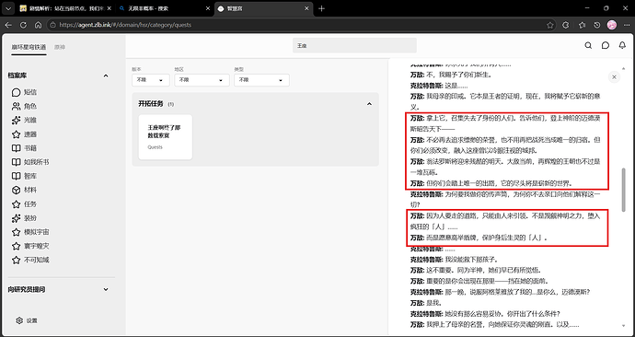Image resolution: width=635 pixels, height=337 pixels.
Task: Open the chat bubble icon in header
Action: [606, 45]
